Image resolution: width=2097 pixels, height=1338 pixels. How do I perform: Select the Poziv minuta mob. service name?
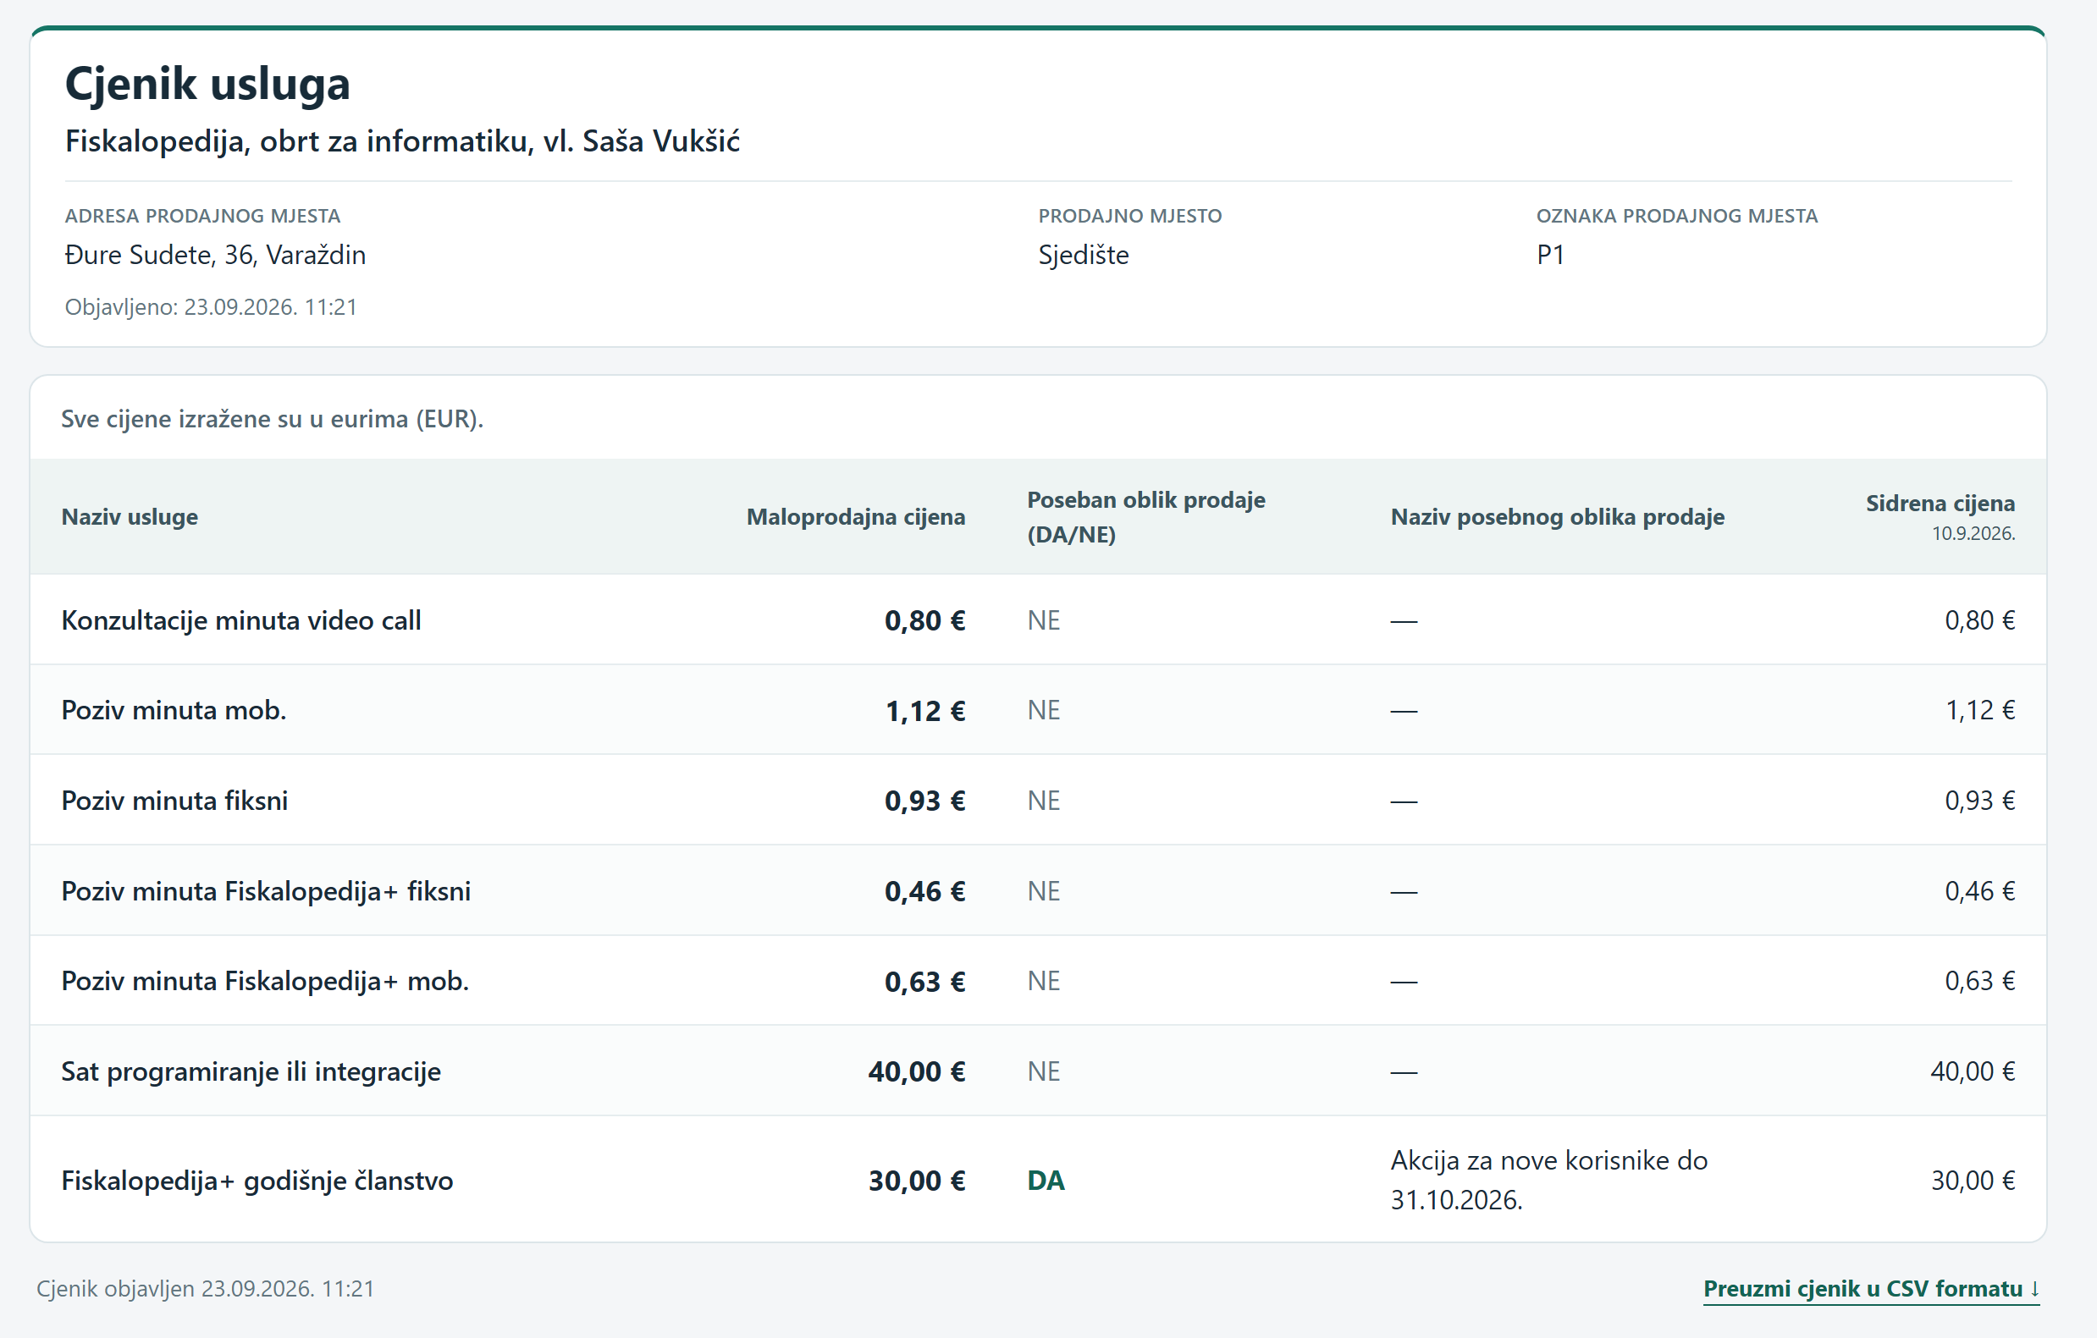[x=174, y=710]
